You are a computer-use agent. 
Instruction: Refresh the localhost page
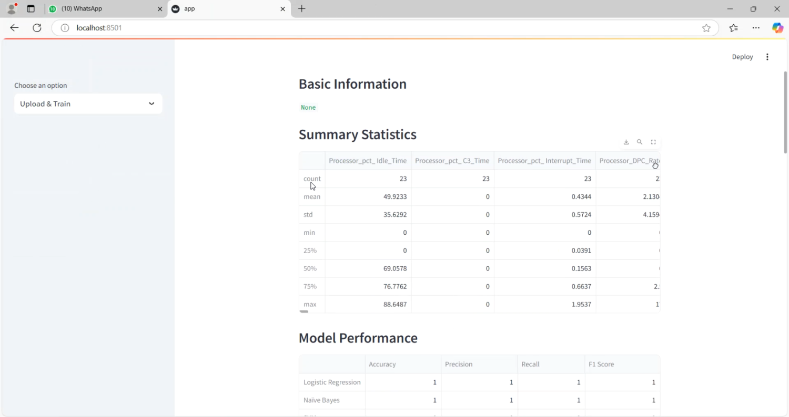[x=37, y=28]
